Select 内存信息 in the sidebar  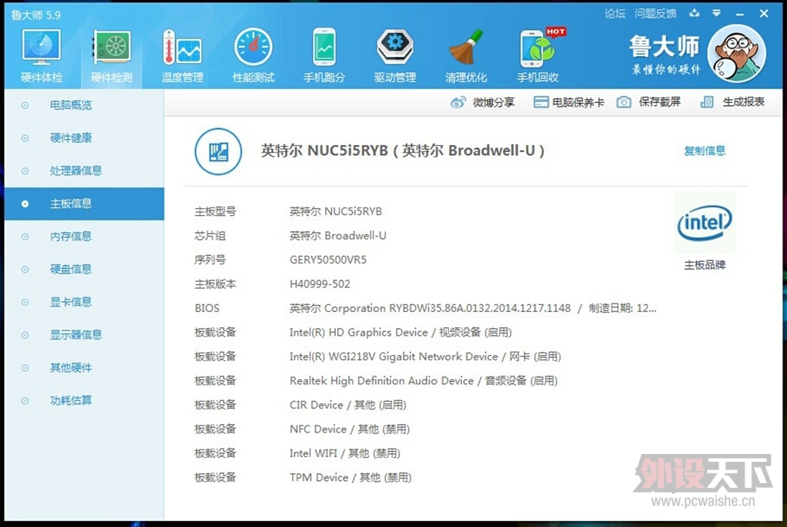[x=71, y=237]
